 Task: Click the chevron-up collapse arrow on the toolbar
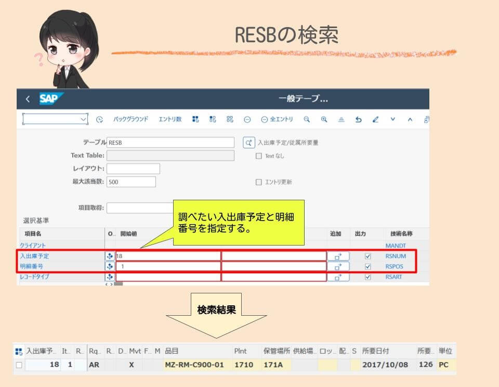point(409,119)
